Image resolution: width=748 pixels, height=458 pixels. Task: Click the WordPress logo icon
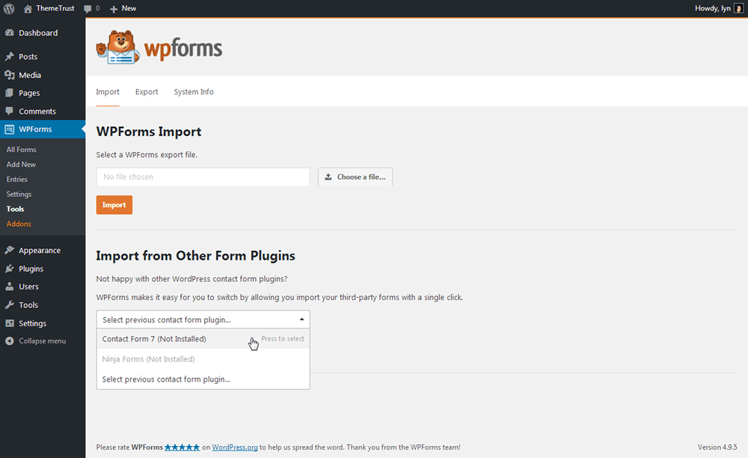click(9, 8)
